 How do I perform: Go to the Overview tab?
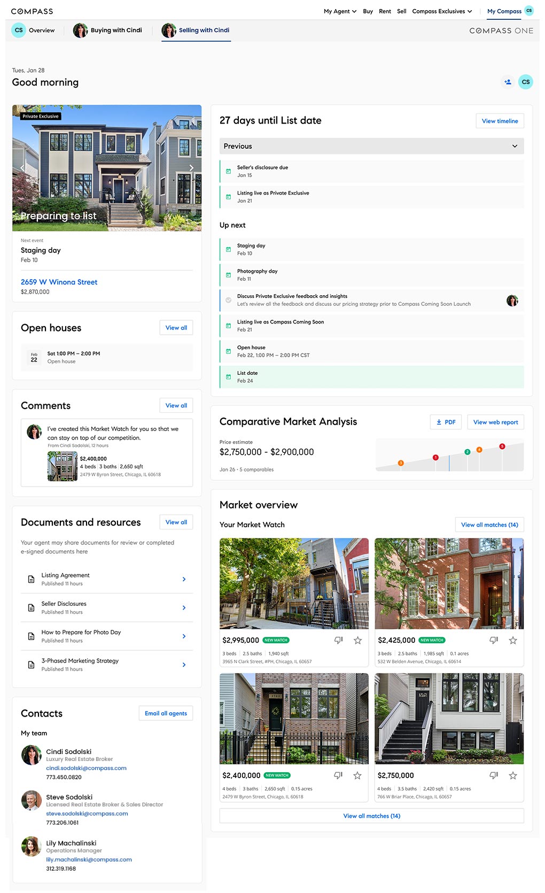pos(33,30)
